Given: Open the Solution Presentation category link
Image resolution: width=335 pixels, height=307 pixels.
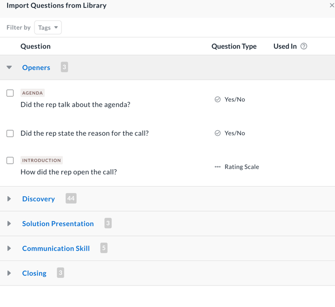Looking at the screenshot, I should (x=58, y=224).
